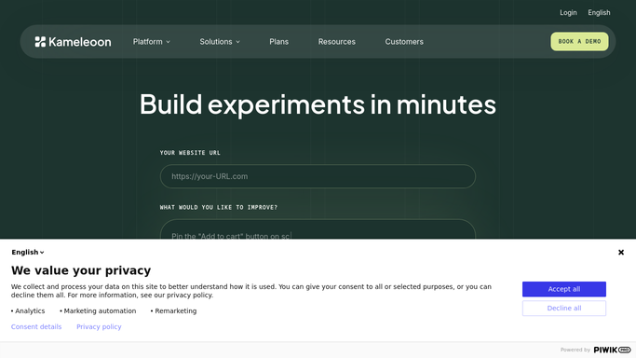
Task: Open the Piwik PRO logo link
Action: coord(612,350)
